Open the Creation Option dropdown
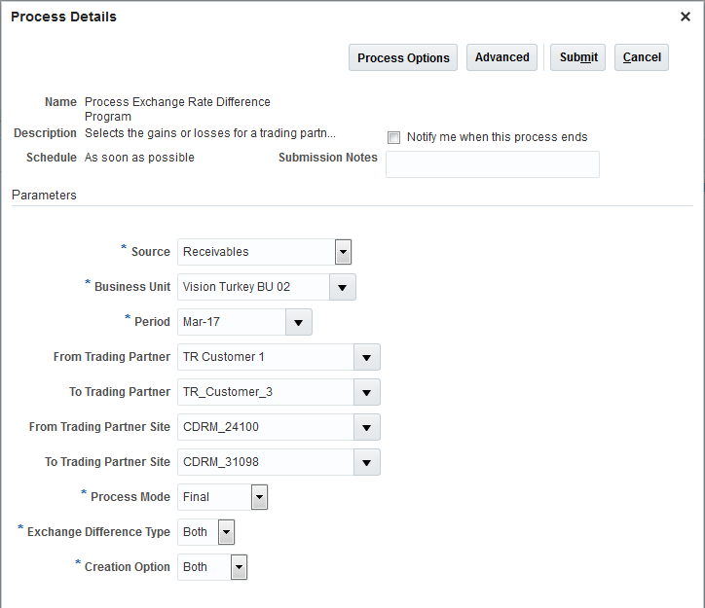This screenshot has width=705, height=608. pyautogui.click(x=239, y=567)
